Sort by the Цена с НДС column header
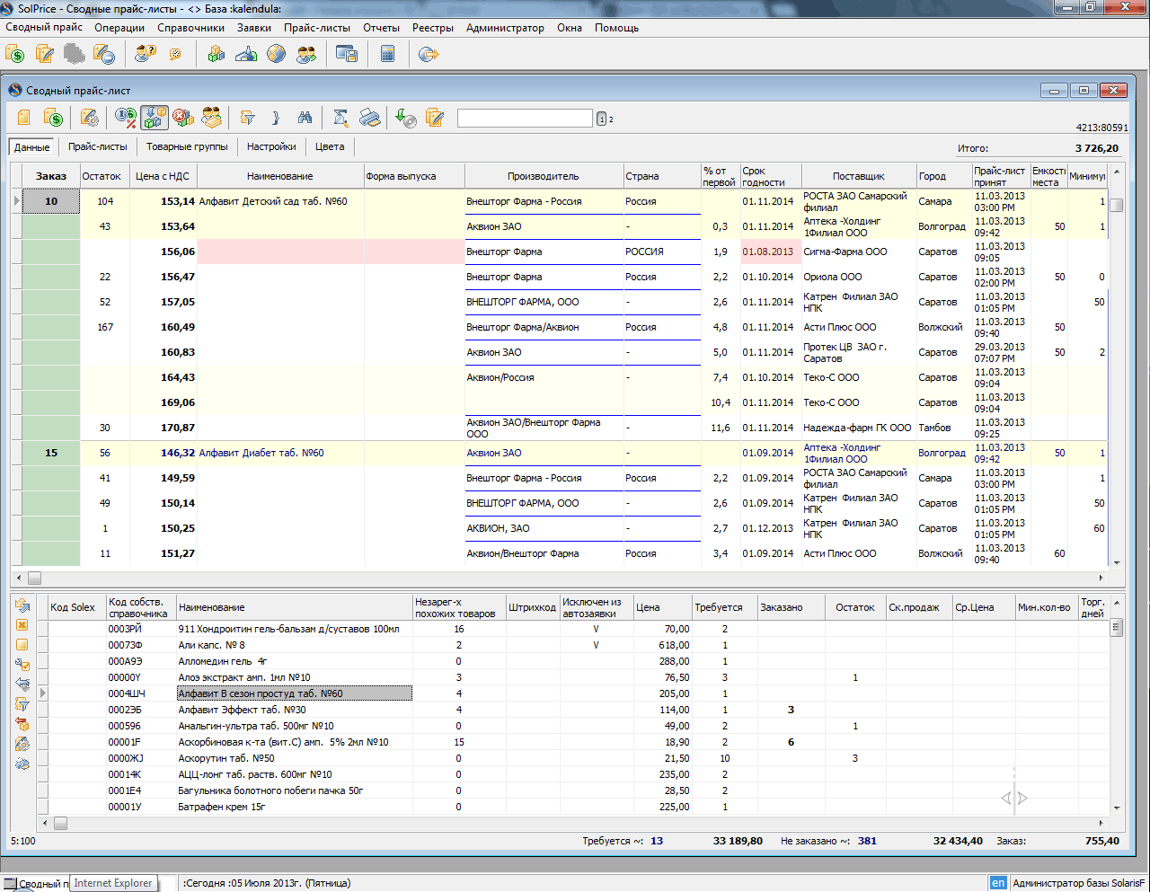Image resolution: width=1150 pixels, height=892 pixels. pyautogui.click(x=163, y=176)
